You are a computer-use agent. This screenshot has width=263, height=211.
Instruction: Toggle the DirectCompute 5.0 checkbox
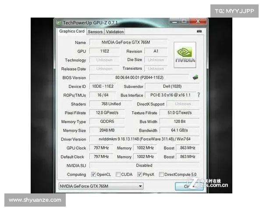click(x=162, y=174)
